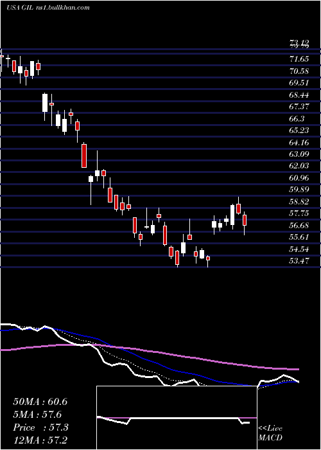321x450 pixels.
Task: Click the 'Price : 57.3' readout
Action: tap(40, 428)
